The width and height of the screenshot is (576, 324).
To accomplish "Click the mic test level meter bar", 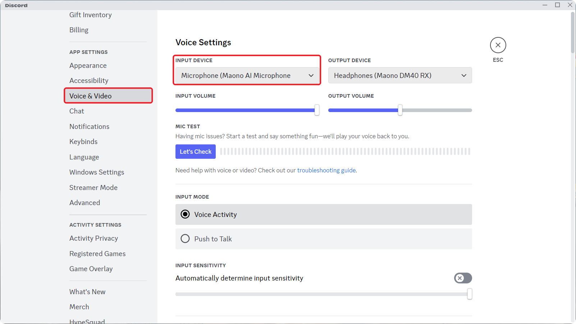I will coord(345,152).
